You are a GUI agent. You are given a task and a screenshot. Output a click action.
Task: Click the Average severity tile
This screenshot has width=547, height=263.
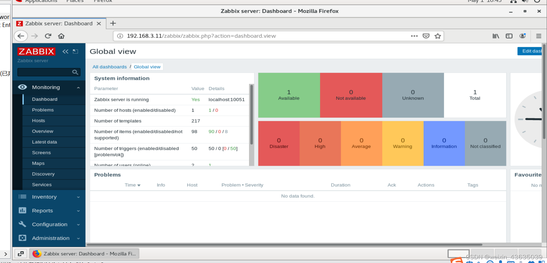point(361,143)
